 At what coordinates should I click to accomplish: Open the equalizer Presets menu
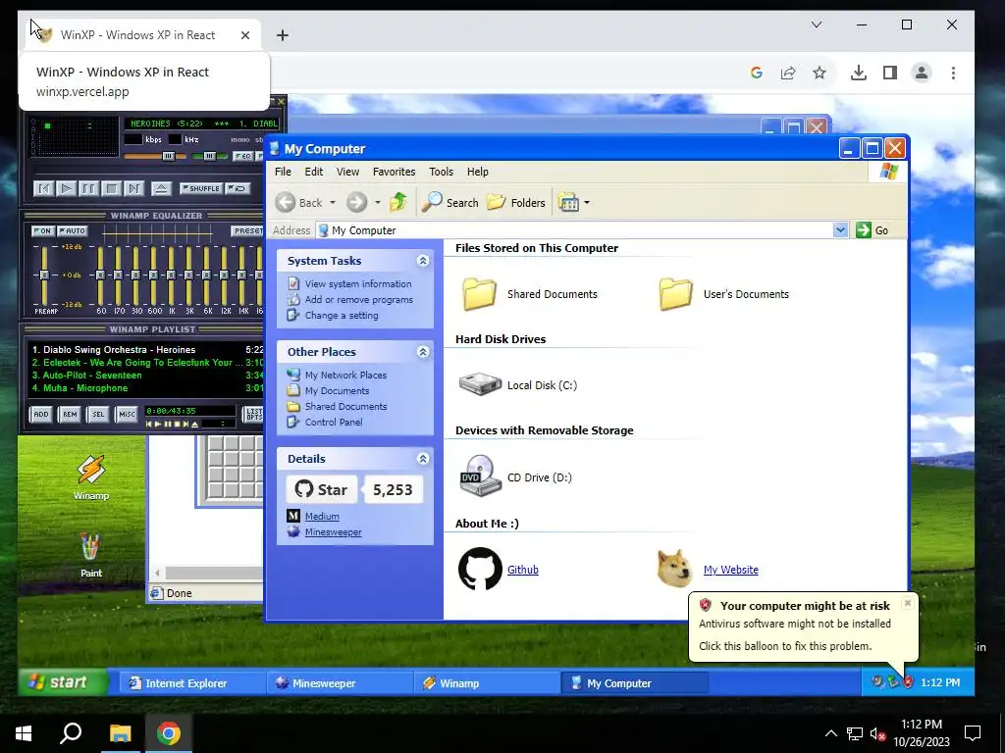(x=247, y=230)
